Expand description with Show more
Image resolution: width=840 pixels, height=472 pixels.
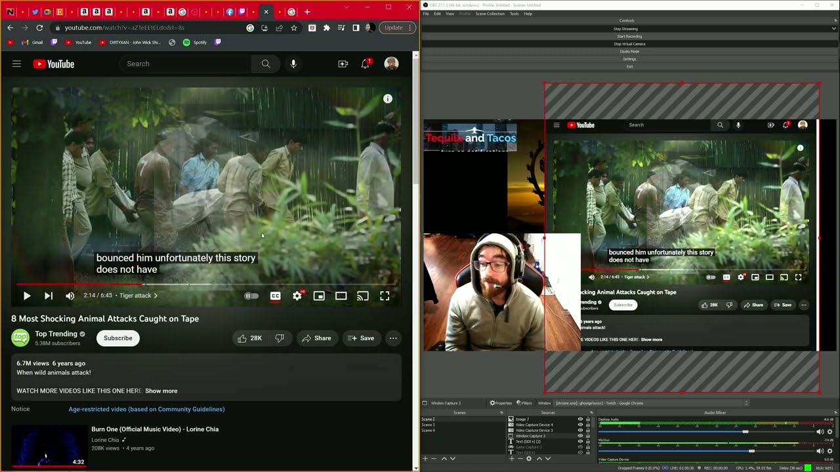click(161, 391)
